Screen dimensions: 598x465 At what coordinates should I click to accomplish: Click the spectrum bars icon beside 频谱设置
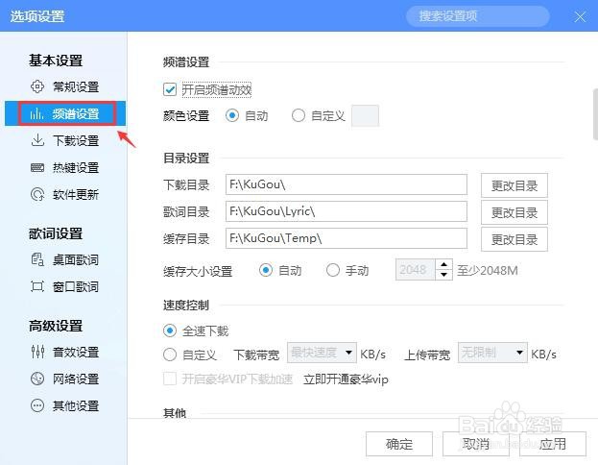(x=36, y=113)
